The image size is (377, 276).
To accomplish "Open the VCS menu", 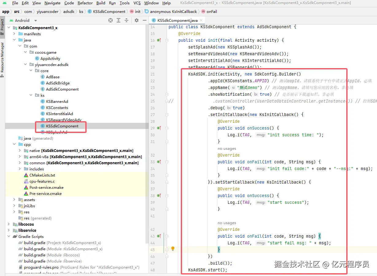I will pyautogui.click(x=137, y=3).
